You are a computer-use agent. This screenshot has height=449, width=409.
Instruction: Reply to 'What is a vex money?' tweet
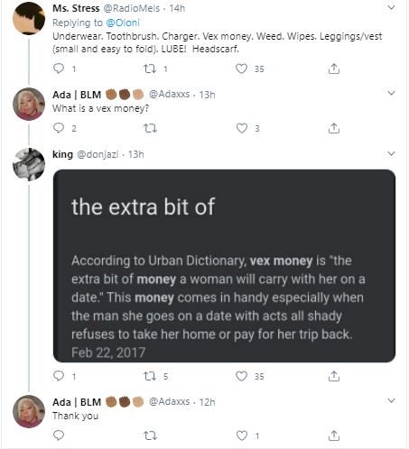tap(59, 128)
